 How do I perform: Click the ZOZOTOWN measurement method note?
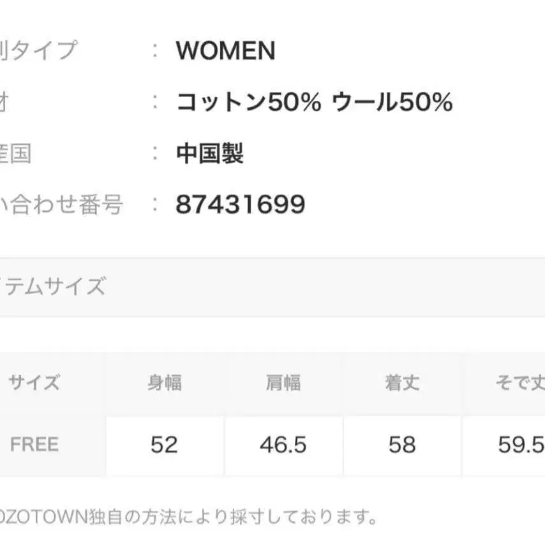(x=185, y=515)
